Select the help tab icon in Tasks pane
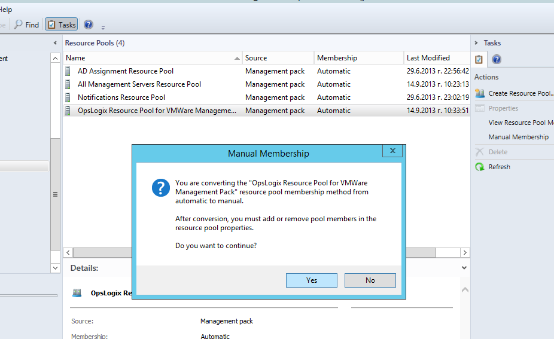554x339 pixels. pyautogui.click(x=496, y=59)
